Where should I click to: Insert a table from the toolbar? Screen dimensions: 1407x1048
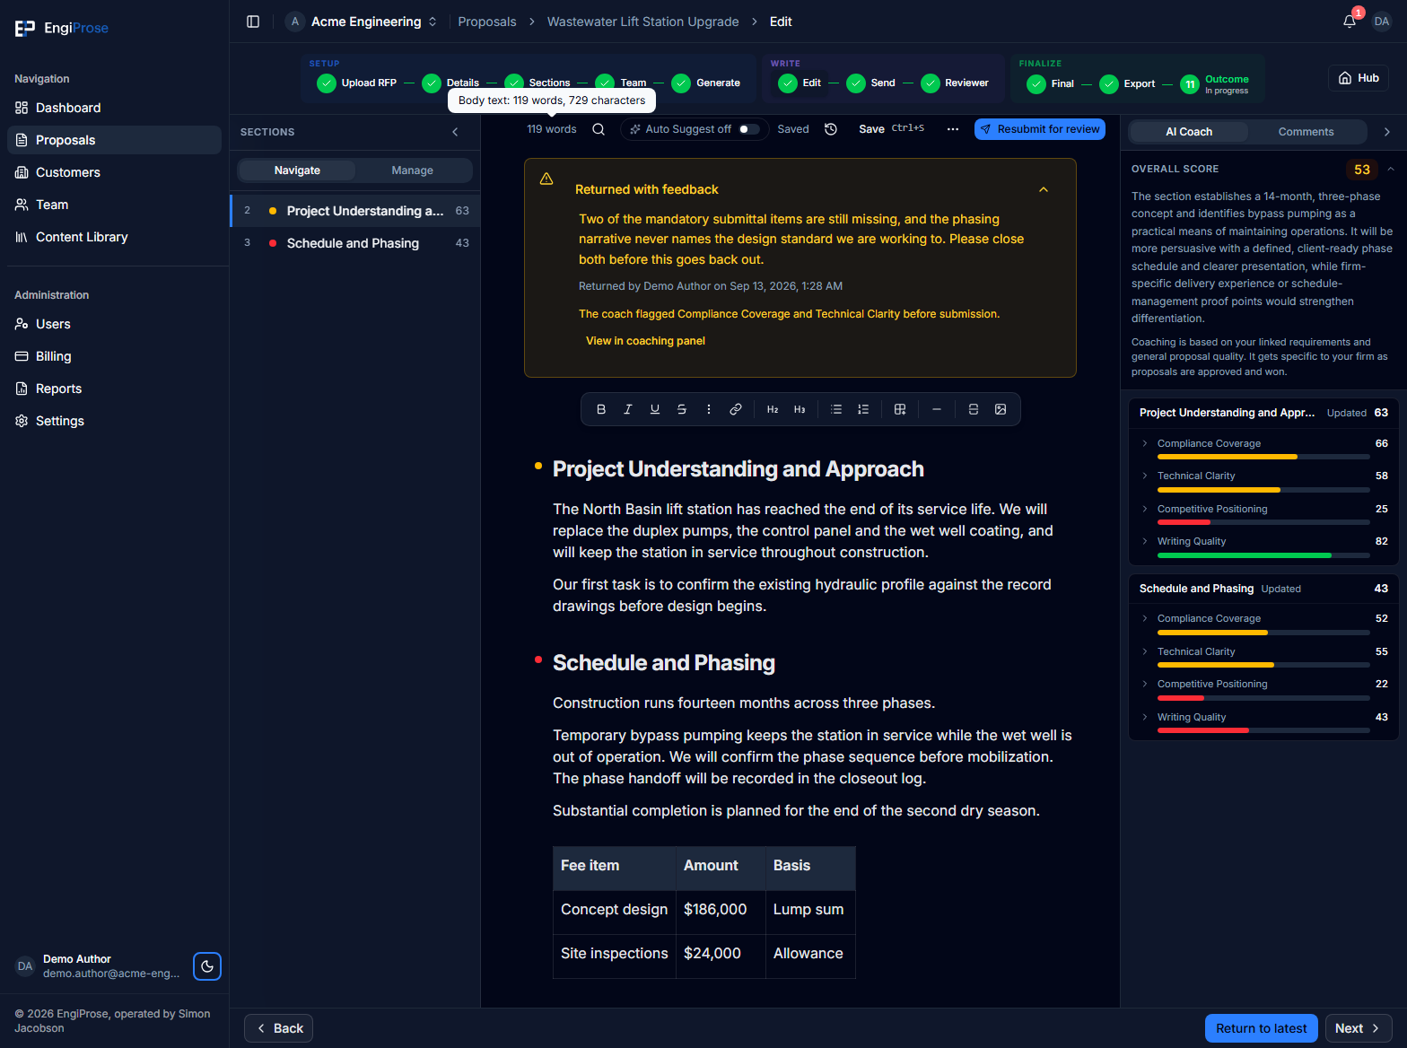pos(900,409)
